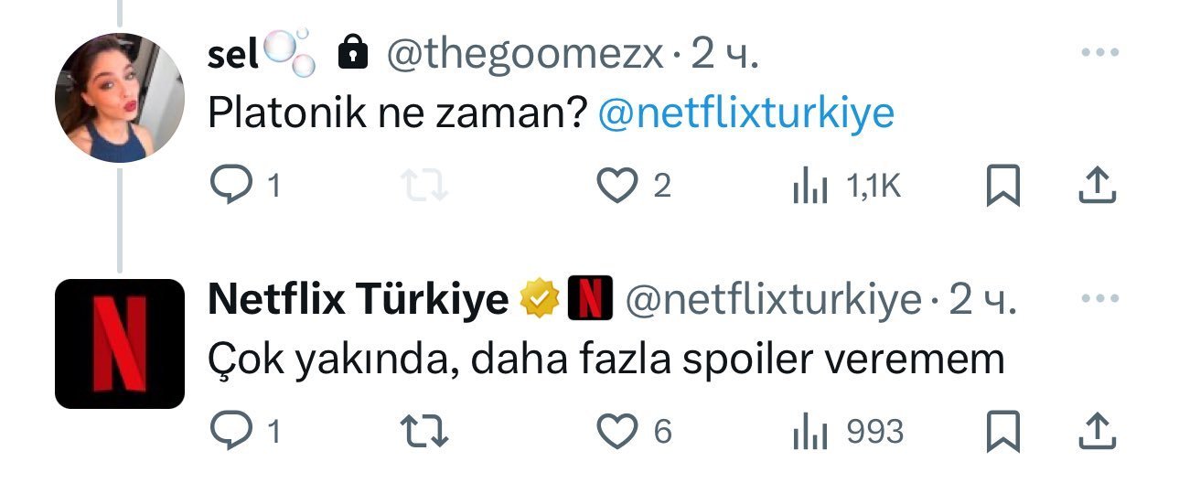Click the Netflix affiliation badge icon
1179x483 pixels.
[590, 300]
